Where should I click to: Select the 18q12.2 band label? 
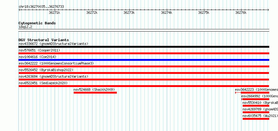(x=25, y=27)
